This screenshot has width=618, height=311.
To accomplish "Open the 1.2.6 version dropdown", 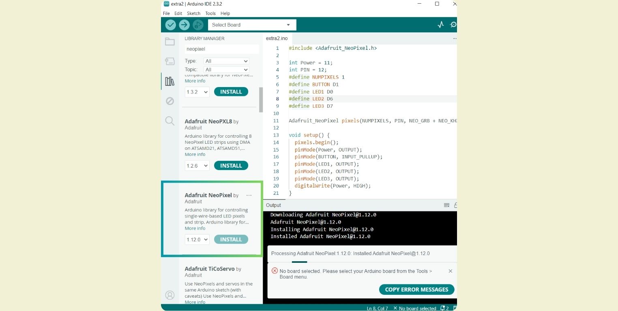I will pyautogui.click(x=197, y=166).
